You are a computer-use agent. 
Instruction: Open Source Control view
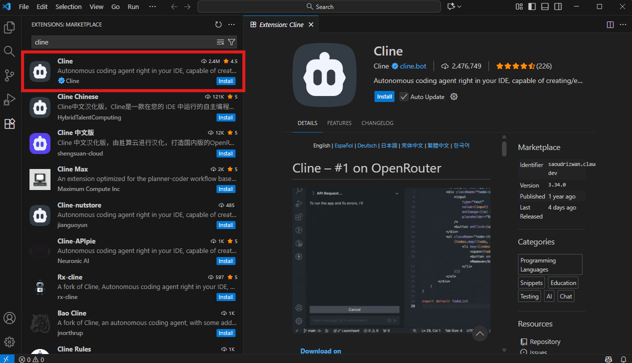(9, 75)
